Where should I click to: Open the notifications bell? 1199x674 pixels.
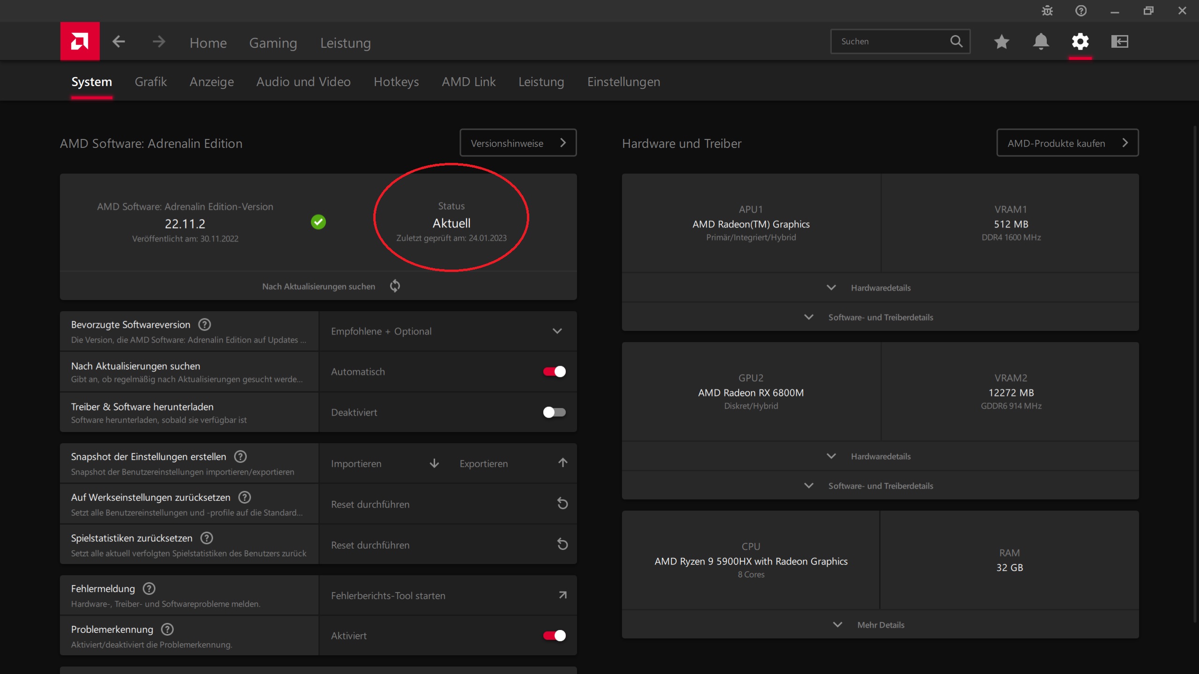pyautogui.click(x=1041, y=42)
